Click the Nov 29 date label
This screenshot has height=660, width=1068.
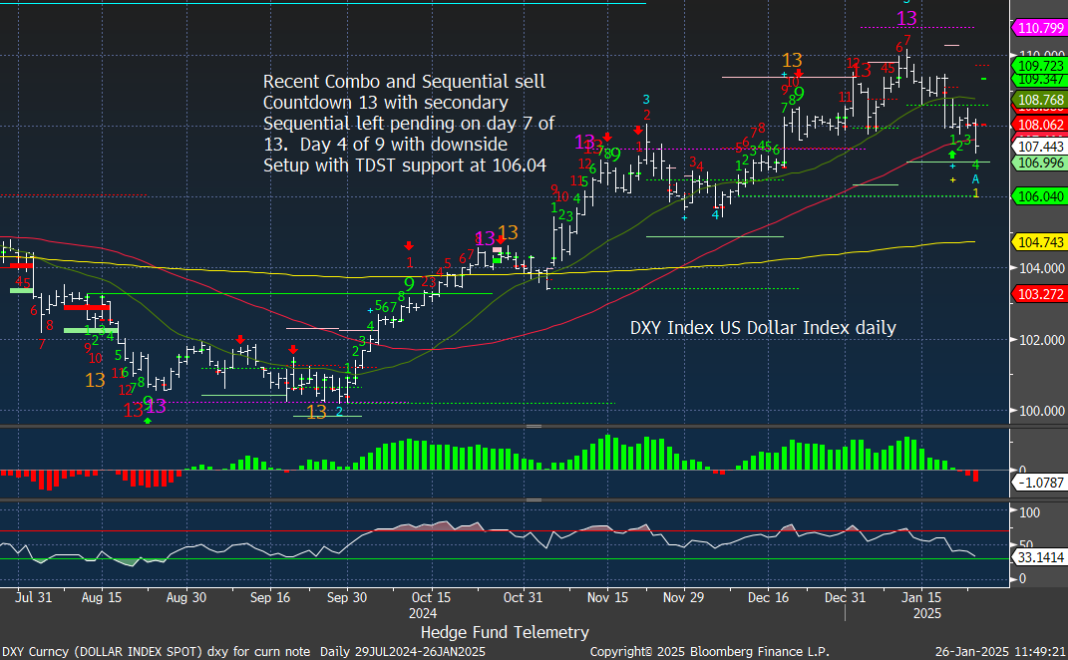[x=683, y=597]
